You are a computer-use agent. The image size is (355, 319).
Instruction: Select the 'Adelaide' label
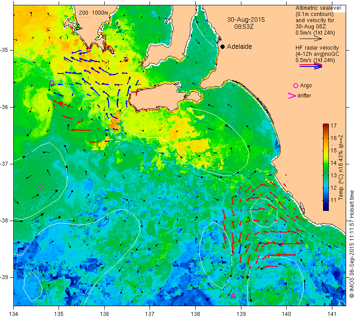pyautogui.click(x=239, y=47)
